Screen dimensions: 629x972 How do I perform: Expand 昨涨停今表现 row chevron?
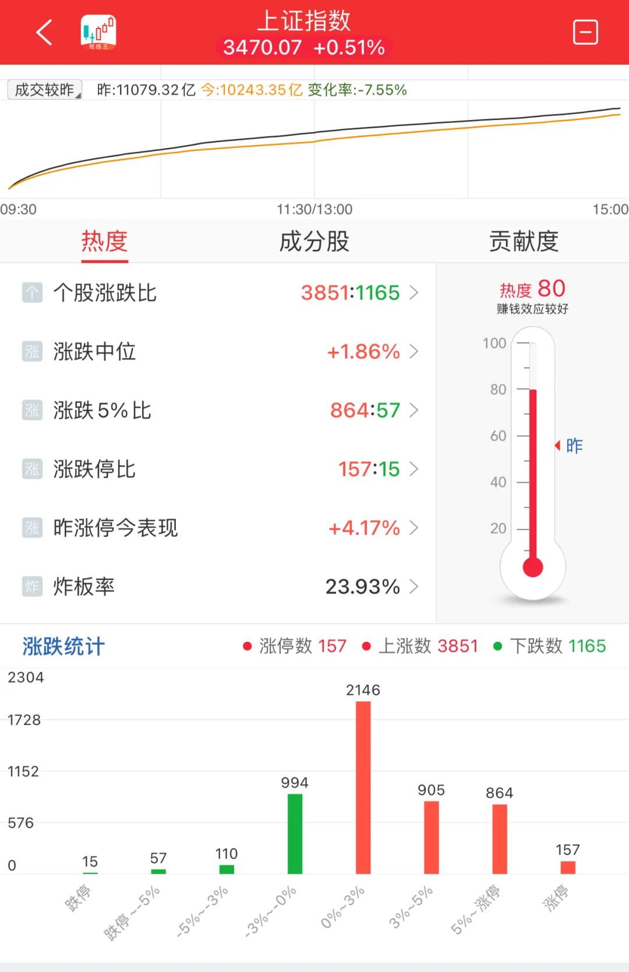click(414, 528)
